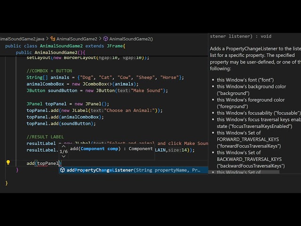Click the "this Window's background color" documentation bullet
The image size is (301, 226).
click(251, 90)
